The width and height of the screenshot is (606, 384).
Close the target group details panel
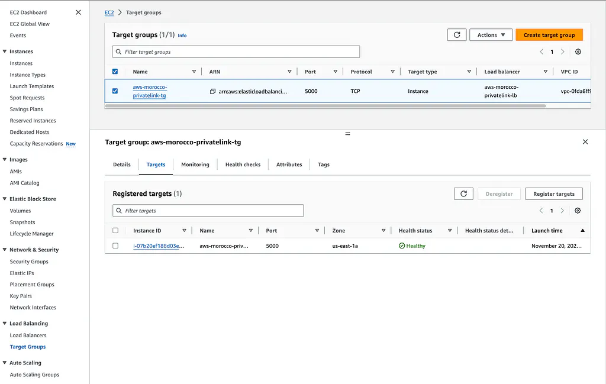click(585, 142)
